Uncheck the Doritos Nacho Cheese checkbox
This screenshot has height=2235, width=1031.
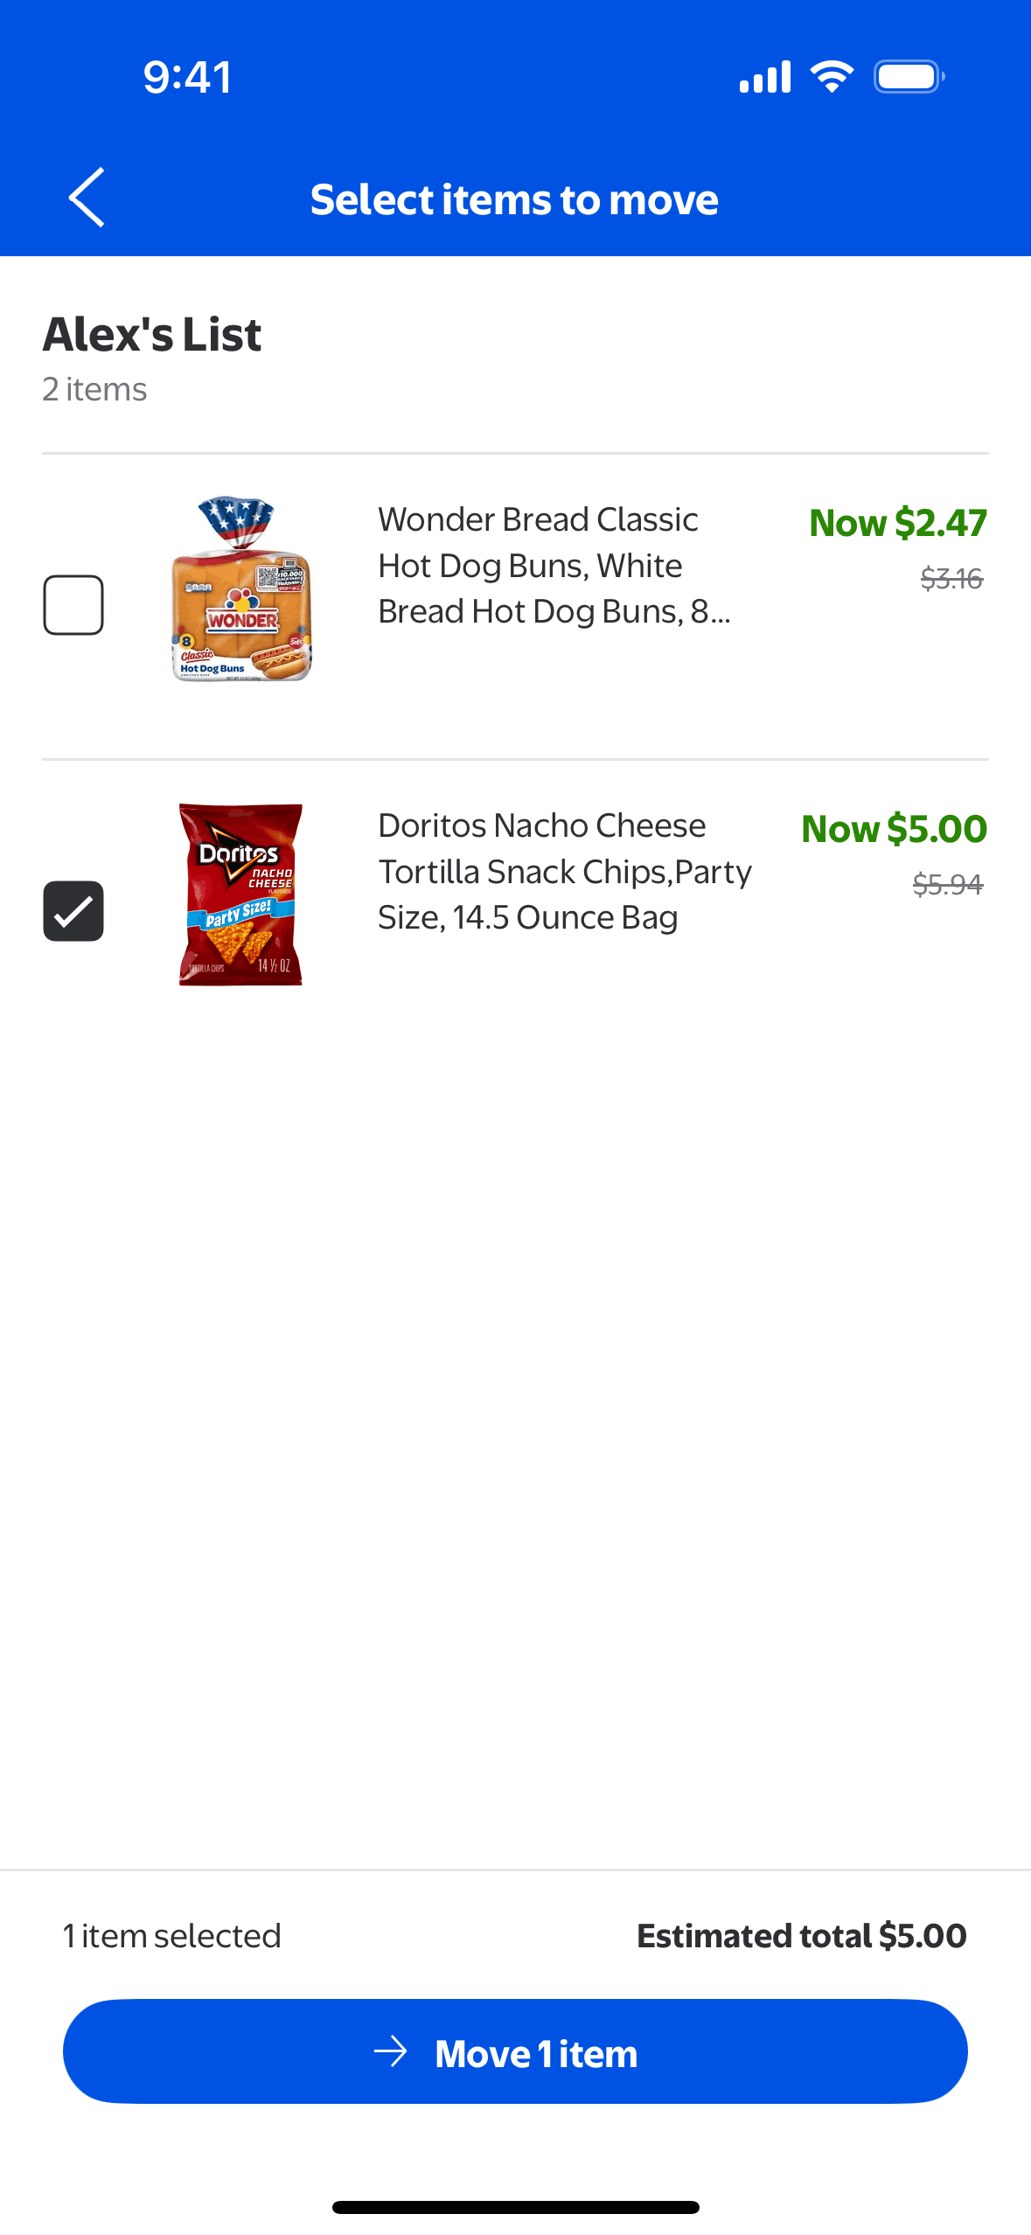point(73,911)
